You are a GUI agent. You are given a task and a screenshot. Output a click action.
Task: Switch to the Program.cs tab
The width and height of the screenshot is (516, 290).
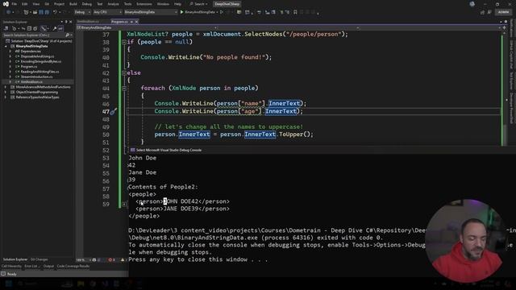pos(119,22)
